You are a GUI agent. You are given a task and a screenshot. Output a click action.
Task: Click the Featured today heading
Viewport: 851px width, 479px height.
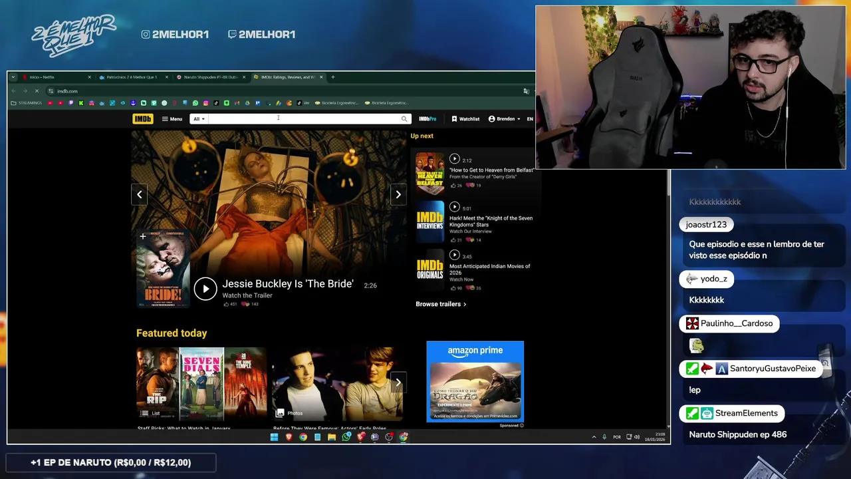172,333
